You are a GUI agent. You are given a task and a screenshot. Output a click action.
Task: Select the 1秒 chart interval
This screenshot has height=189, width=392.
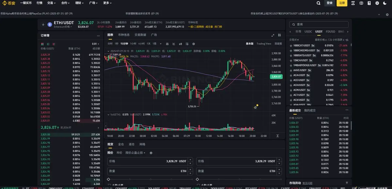pos(116,43)
